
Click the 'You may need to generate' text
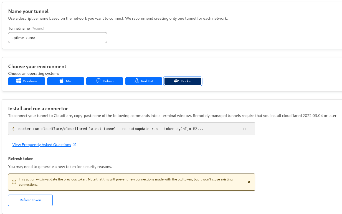pyautogui.click(x=60, y=167)
